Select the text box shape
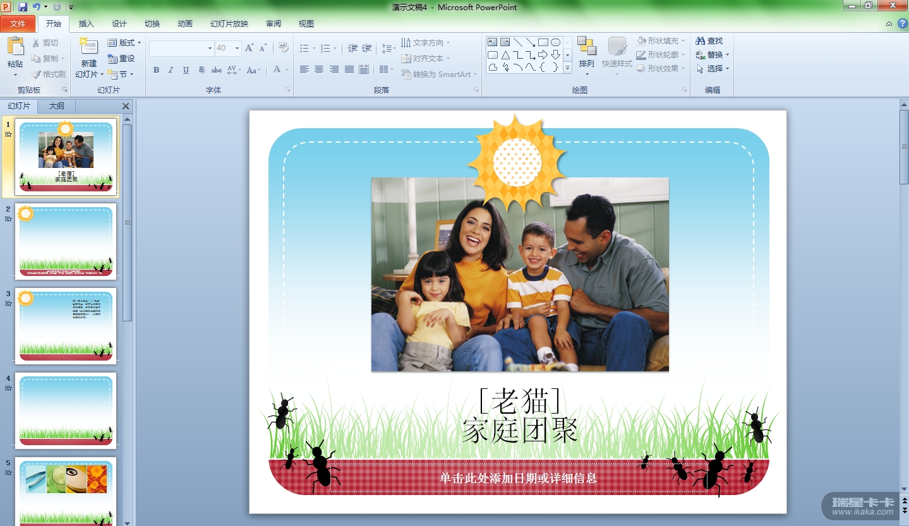This screenshot has width=909, height=526. tap(493, 42)
